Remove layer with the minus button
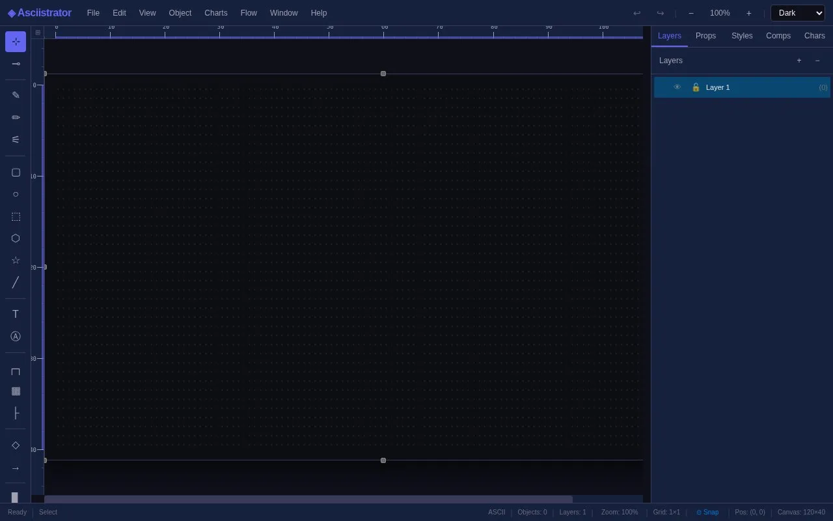 click(x=817, y=61)
